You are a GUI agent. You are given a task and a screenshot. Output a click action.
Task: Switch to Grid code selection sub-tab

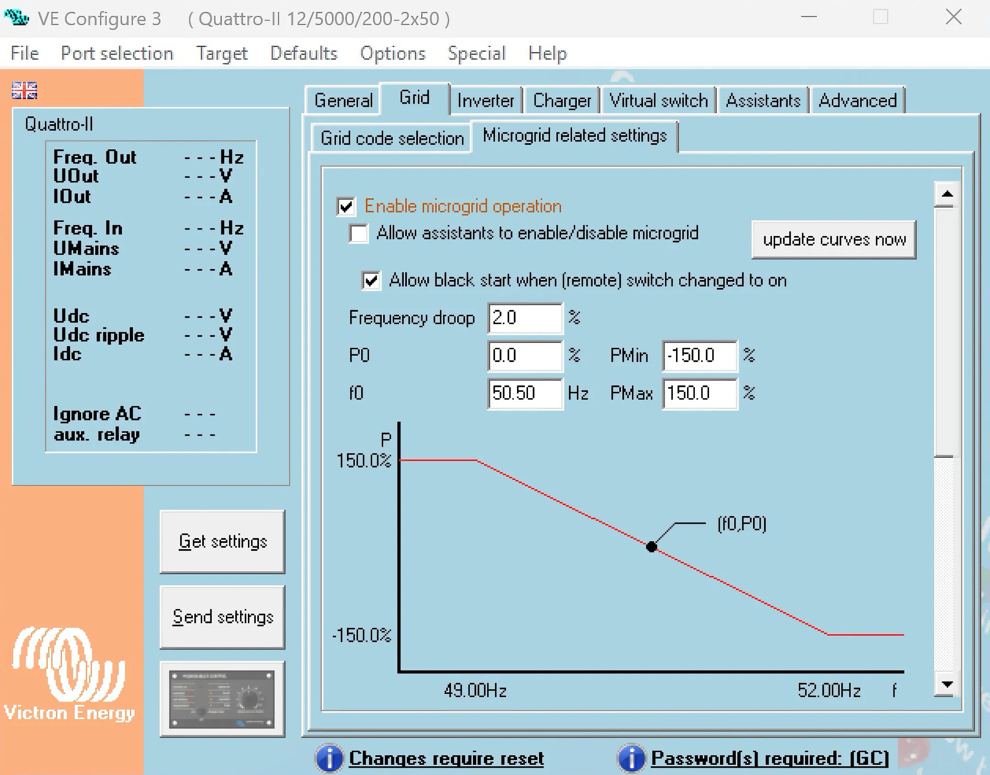coord(392,138)
